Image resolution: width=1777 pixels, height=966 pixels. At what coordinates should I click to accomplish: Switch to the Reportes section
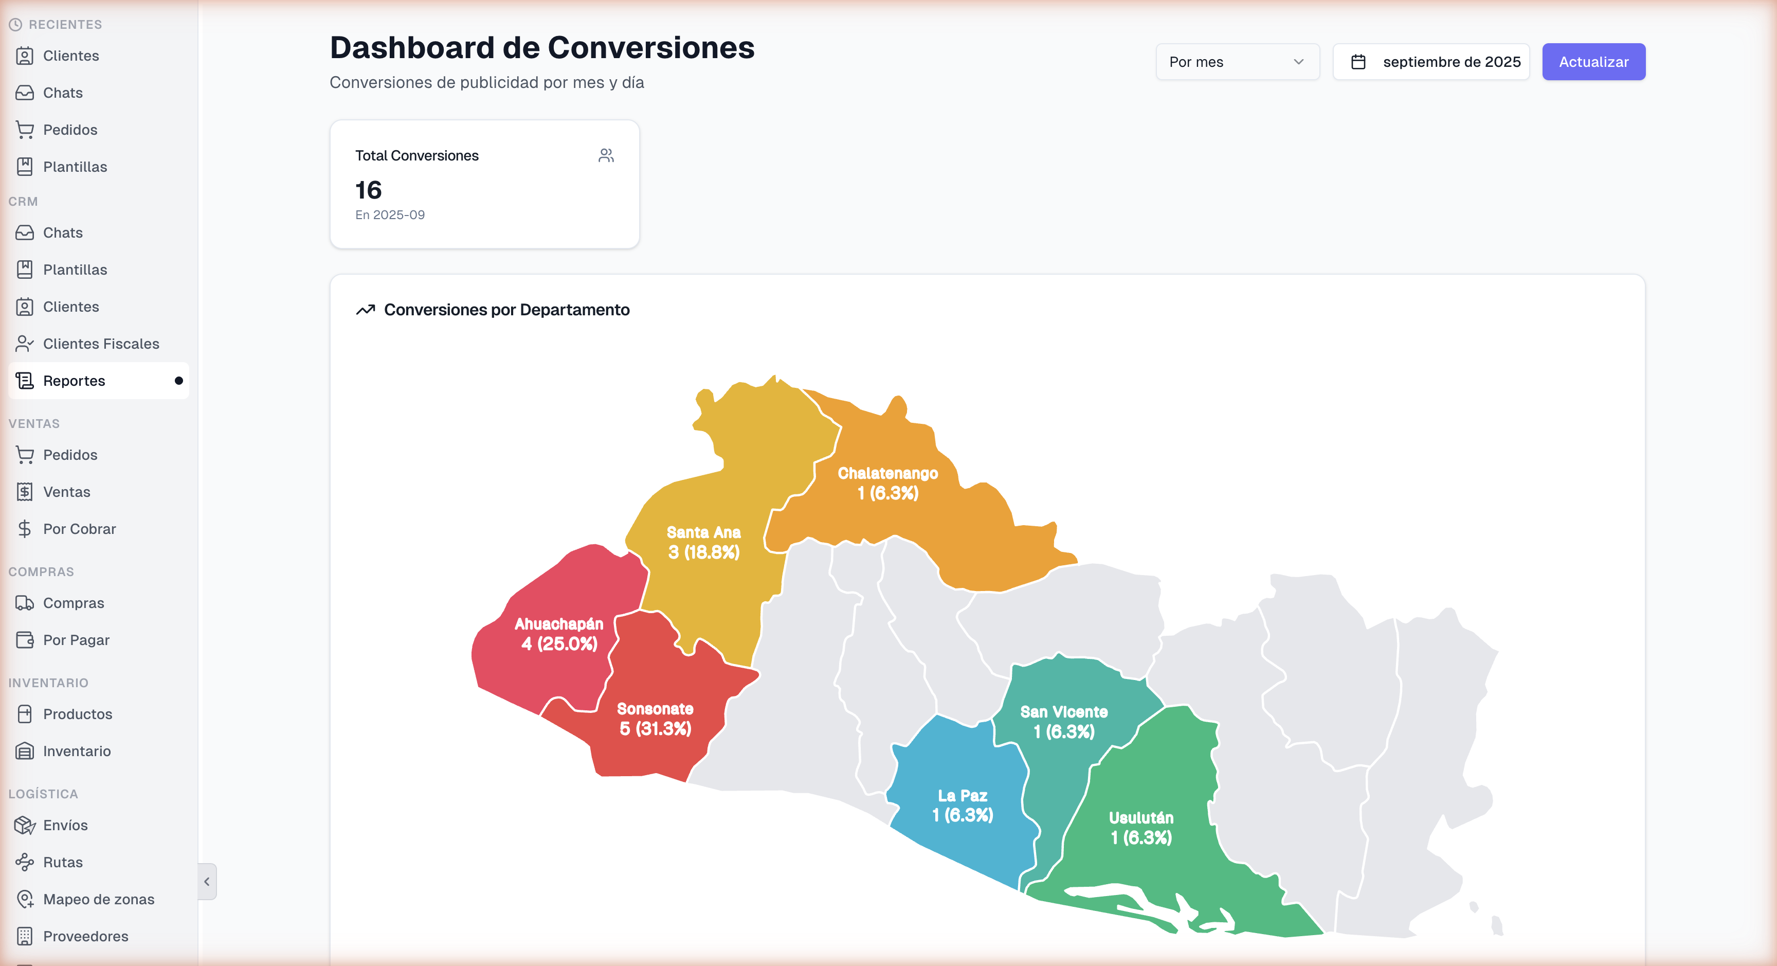(74, 380)
